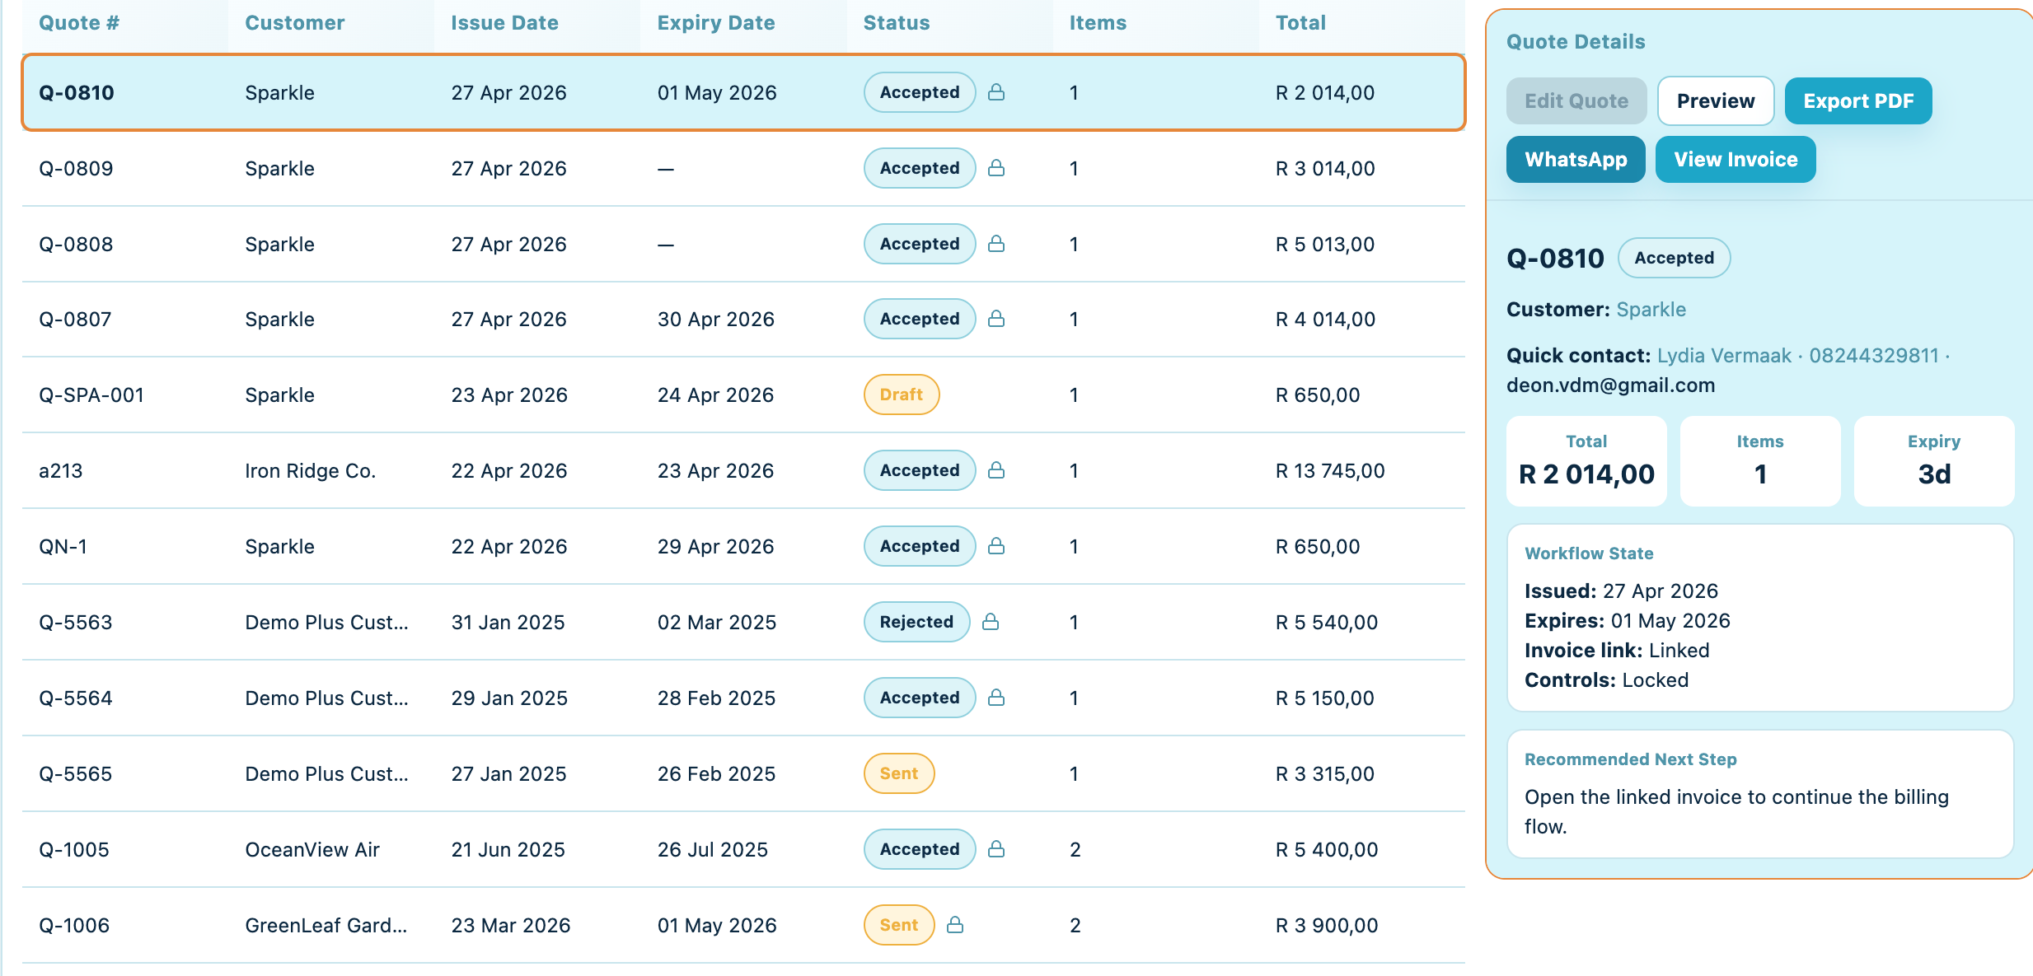Sort quotes by the Issue Date column header

click(x=504, y=22)
